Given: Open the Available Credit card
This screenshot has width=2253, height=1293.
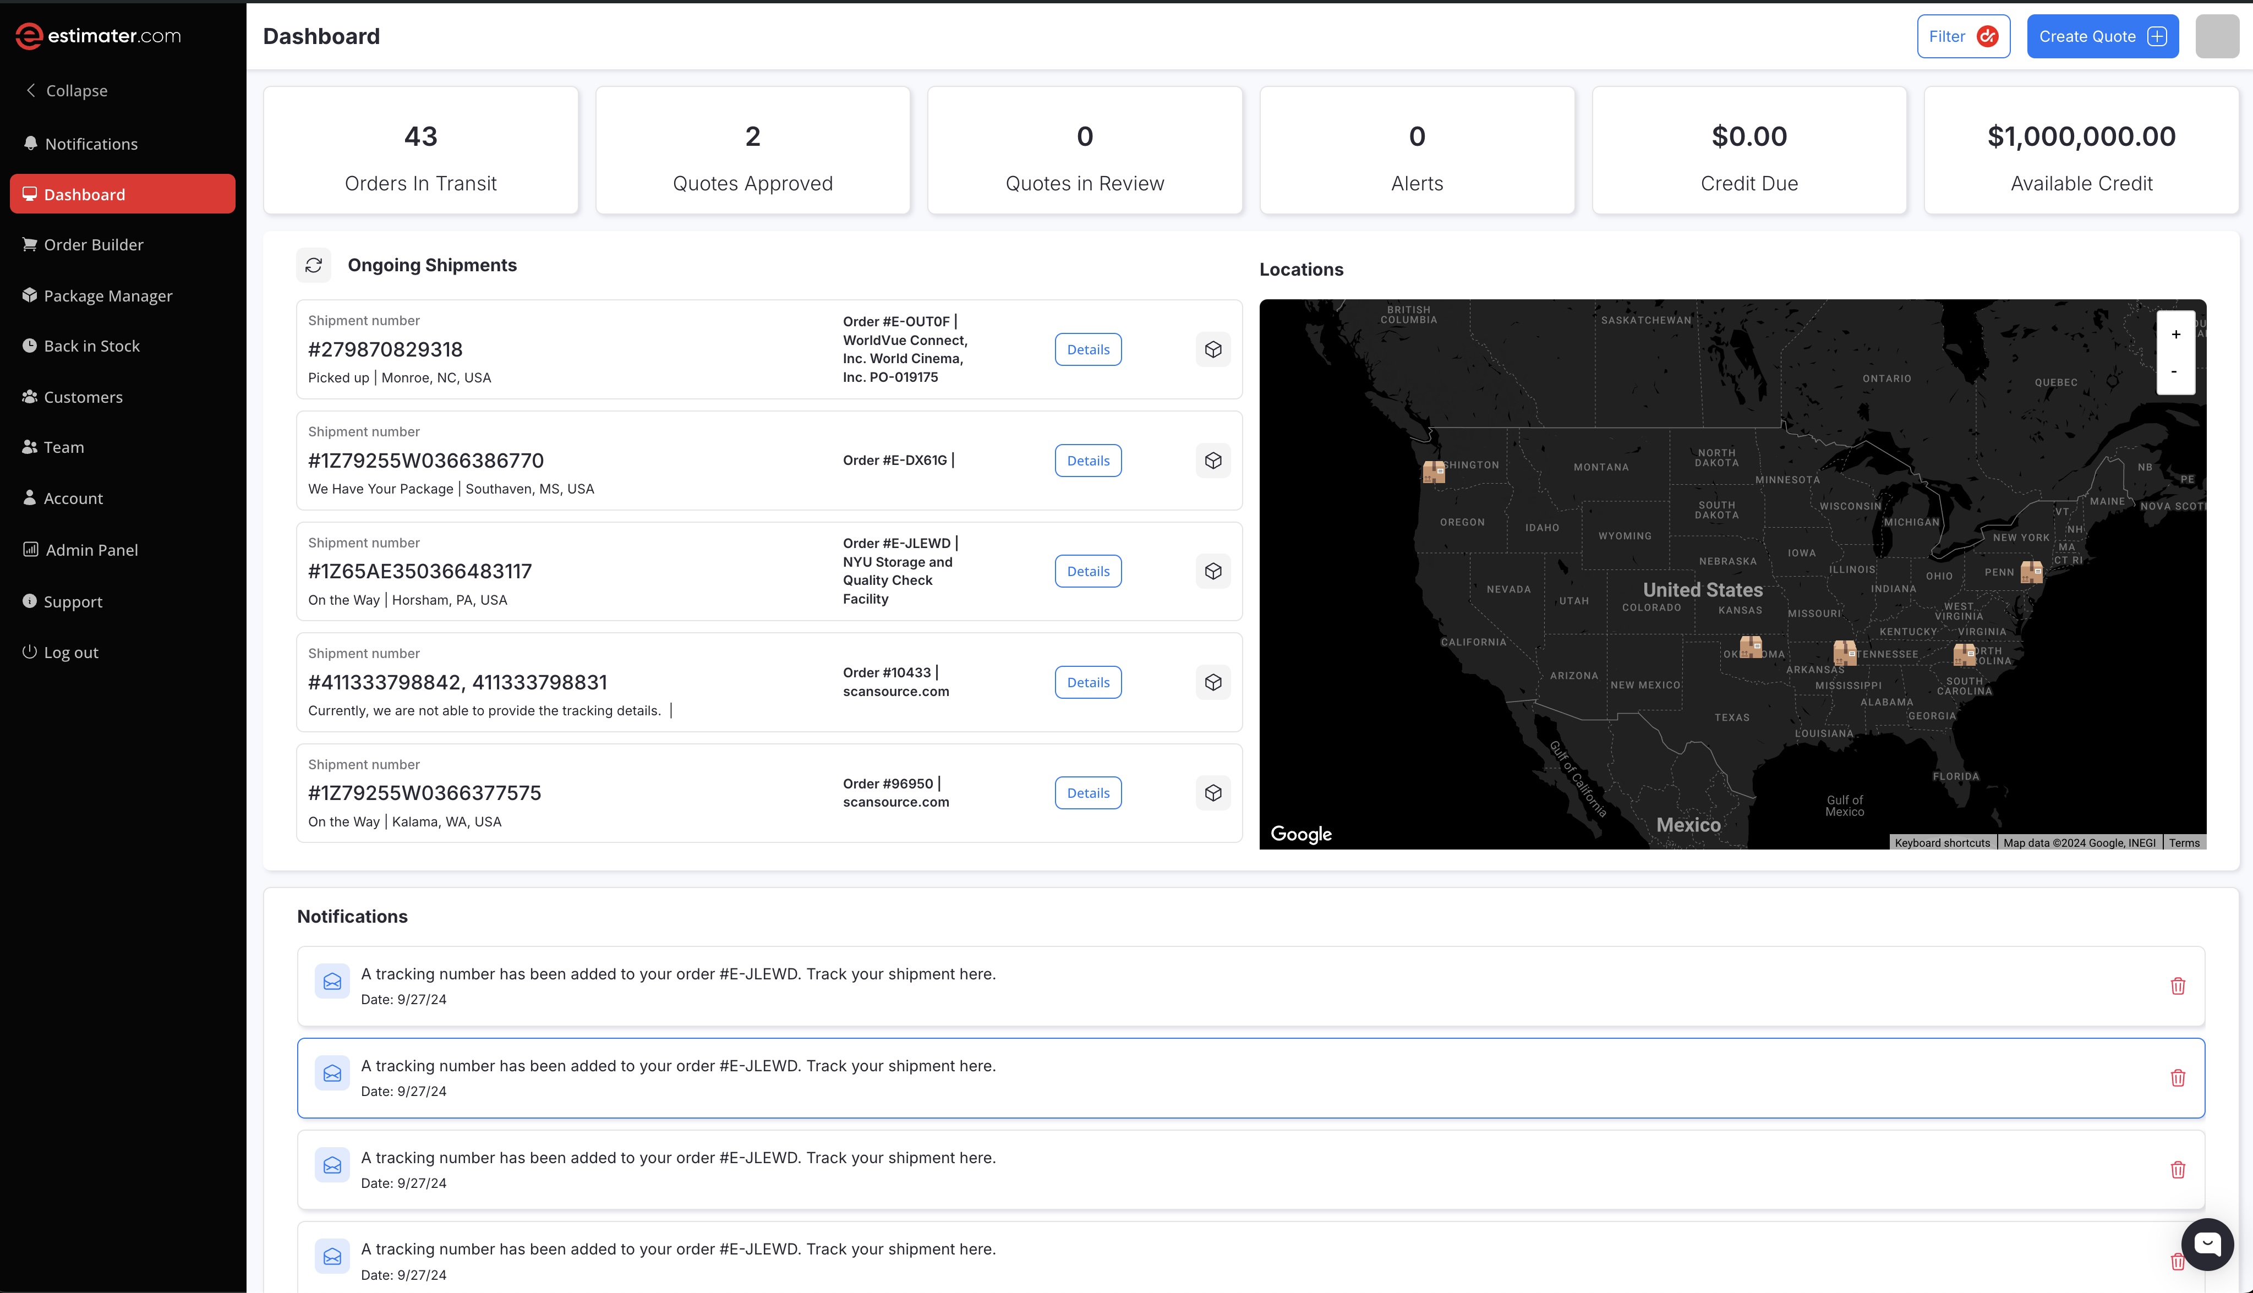Looking at the screenshot, I should [x=2082, y=150].
